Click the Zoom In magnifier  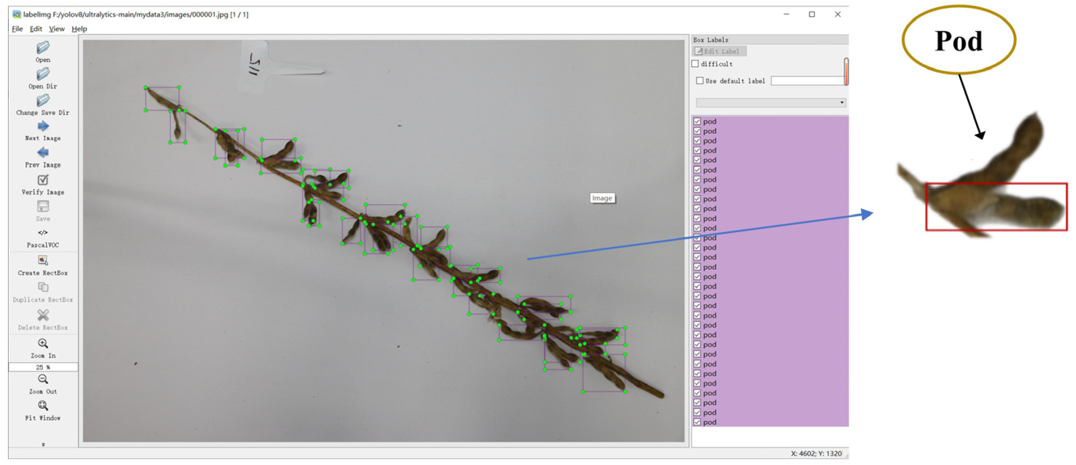click(42, 343)
